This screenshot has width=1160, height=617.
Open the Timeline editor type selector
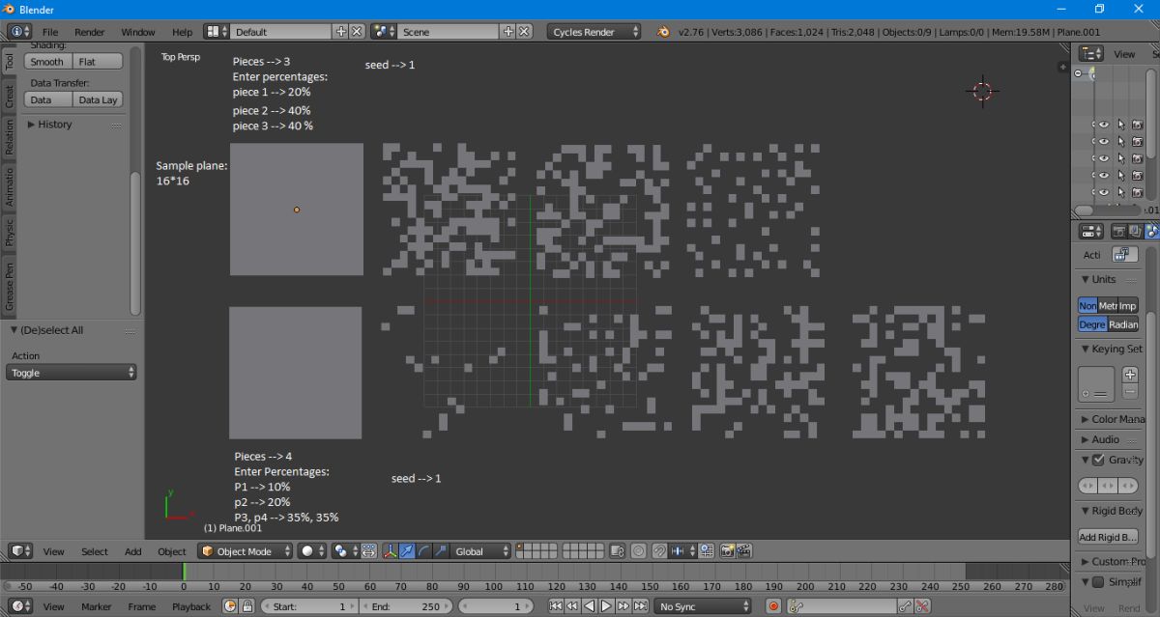pos(21,606)
